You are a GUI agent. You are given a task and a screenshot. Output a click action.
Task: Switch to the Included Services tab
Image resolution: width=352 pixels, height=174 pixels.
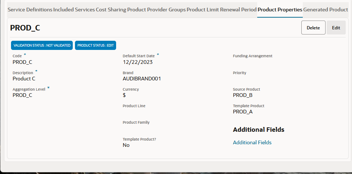(x=74, y=10)
